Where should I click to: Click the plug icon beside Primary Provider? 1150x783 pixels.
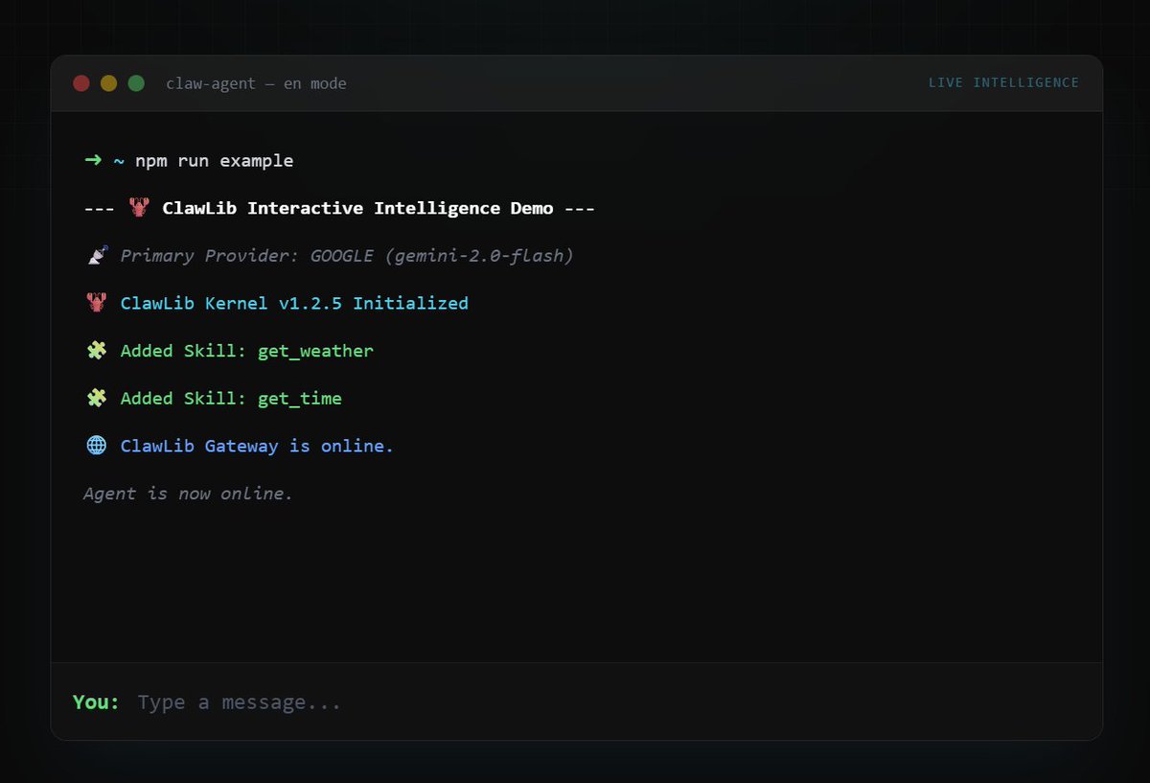96,255
